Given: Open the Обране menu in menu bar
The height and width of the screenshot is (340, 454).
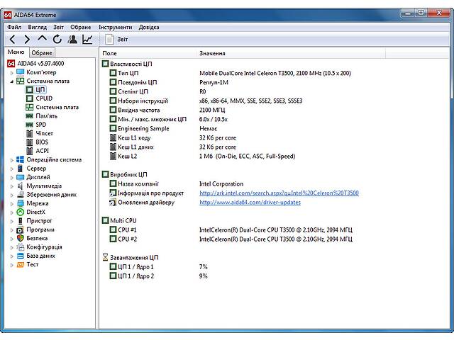Looking at the screenshot, I should click(x=80, y=27).
